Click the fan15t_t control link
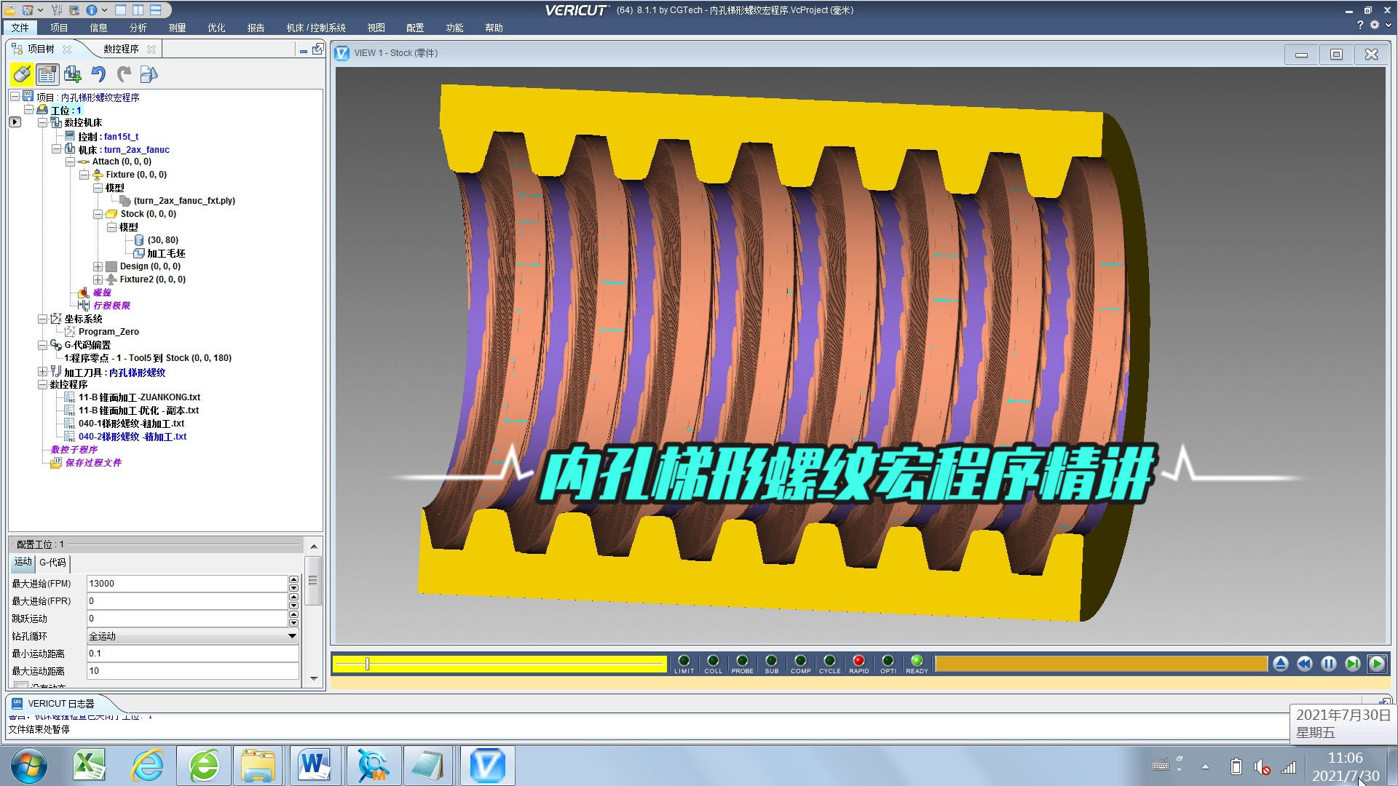 [121, 136]
